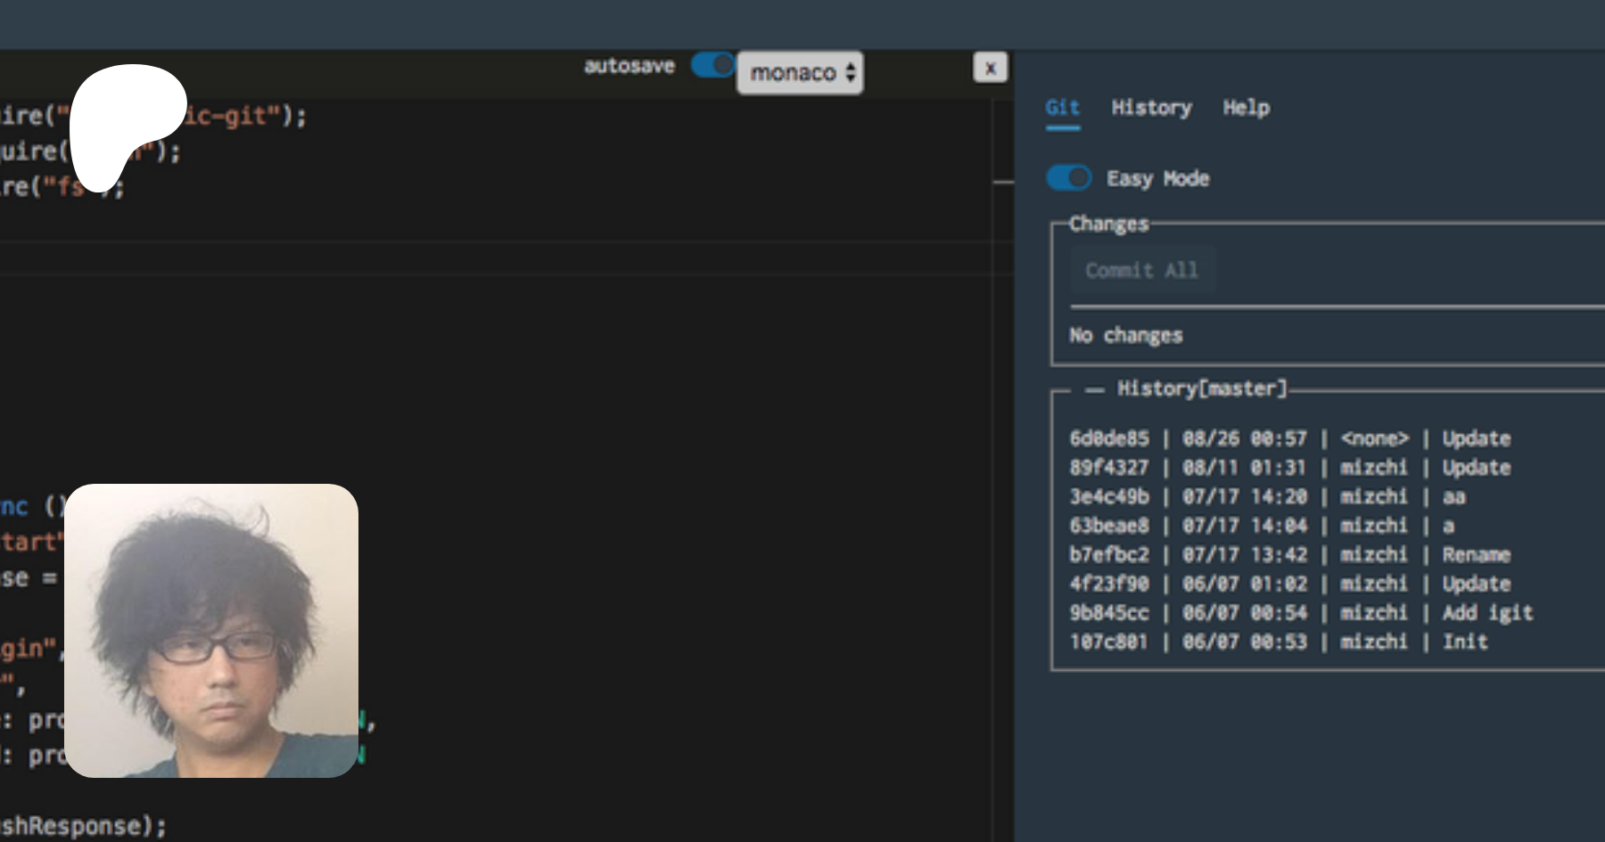1605x842 pixels.
Task: Click the profile photo thumbnail
Action: point(211,631)
